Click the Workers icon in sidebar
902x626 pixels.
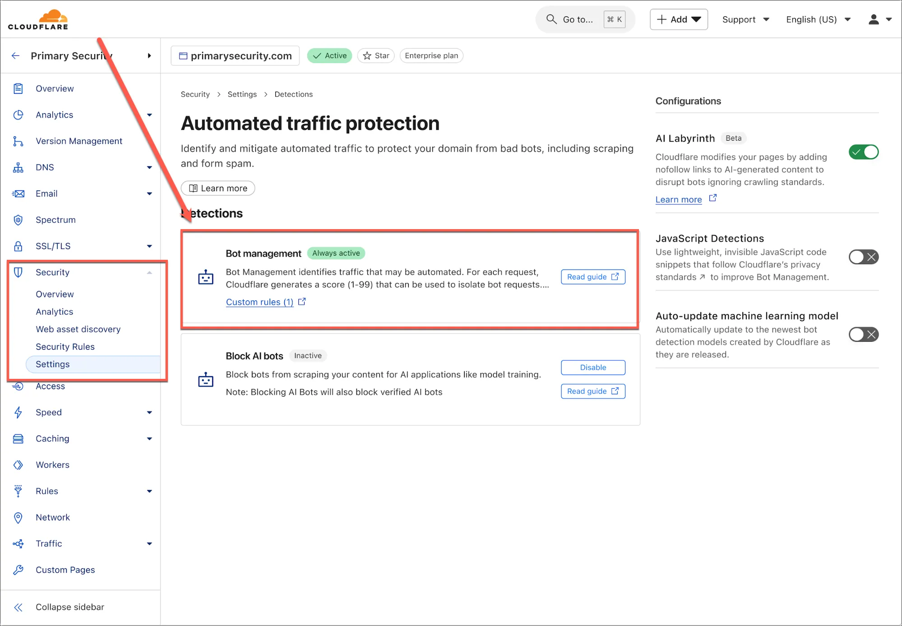tap(18, 465)
